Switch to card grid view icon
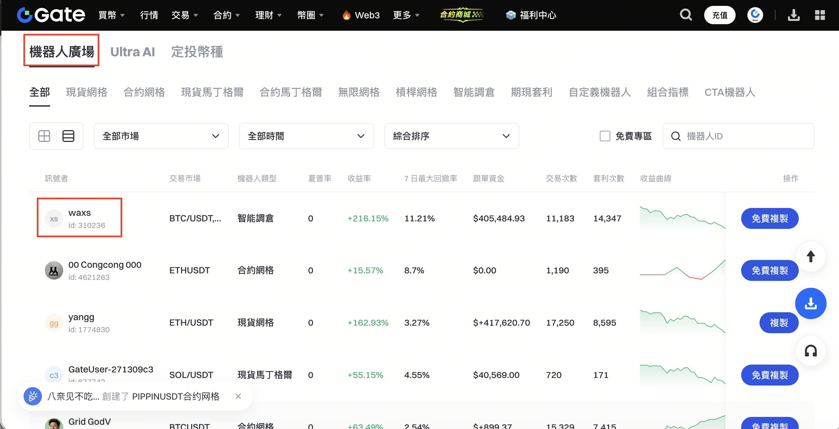The width and height of the screenshot is (839, 429). (44, 136)
